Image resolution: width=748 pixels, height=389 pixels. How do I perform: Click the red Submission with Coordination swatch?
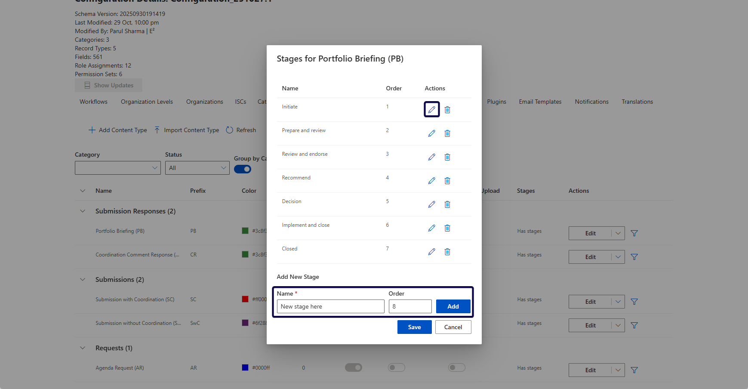coord(245,299)
